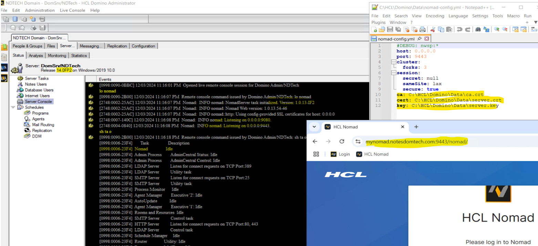The height and width of the screenshot is (246, 538).
Task: Close the HCL Nomad browser tab
Action: coord(403,127)
